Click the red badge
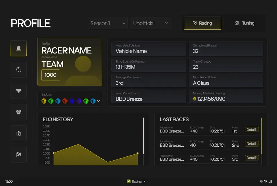 pyautogui.click(x=65, y=101)
